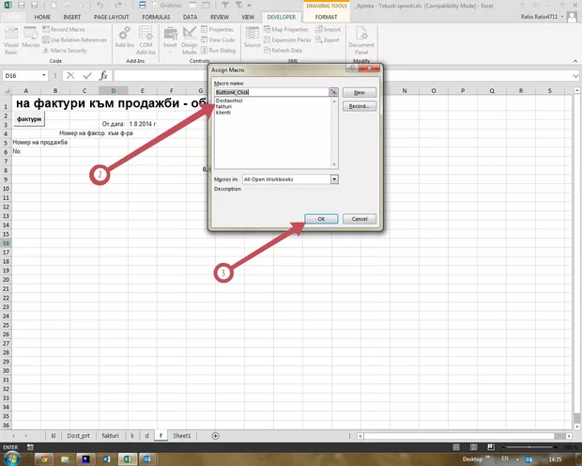Expand the Insert controls dropdown

coord(170,51)
